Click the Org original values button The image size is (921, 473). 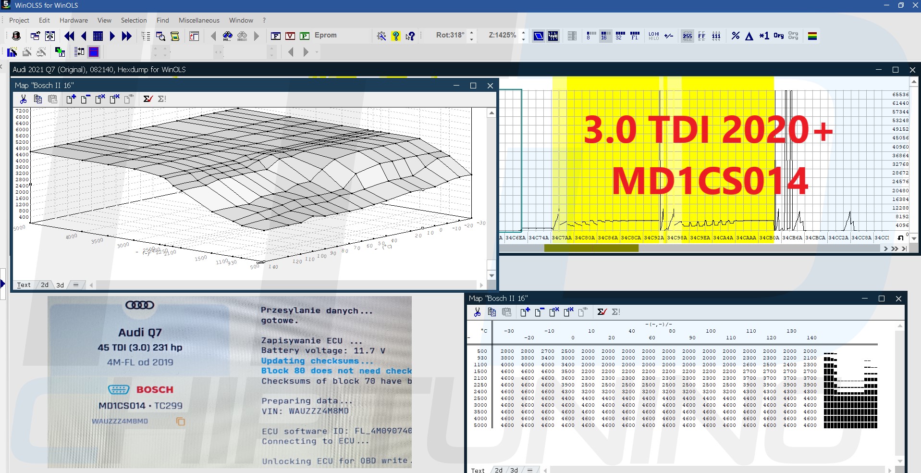[778, 36]
